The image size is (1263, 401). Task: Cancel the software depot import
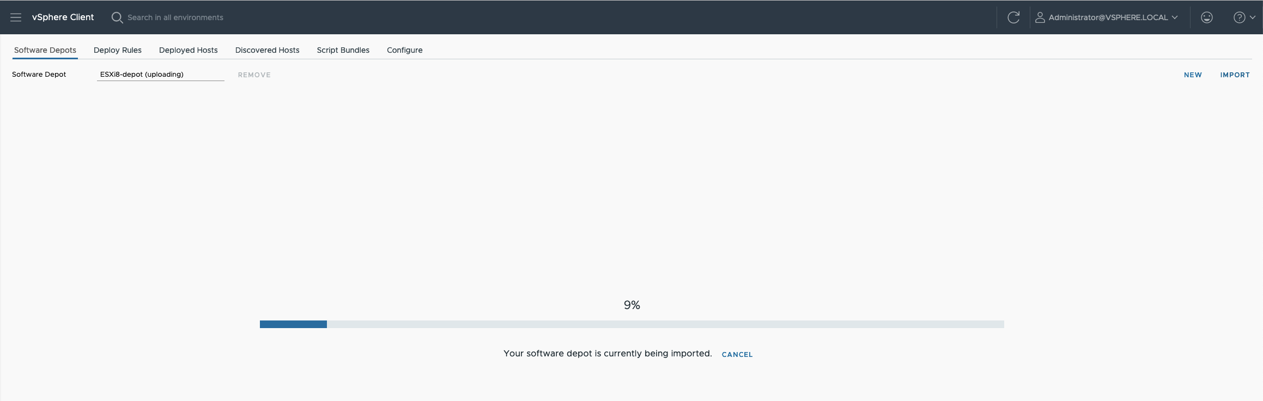(737, 354)
